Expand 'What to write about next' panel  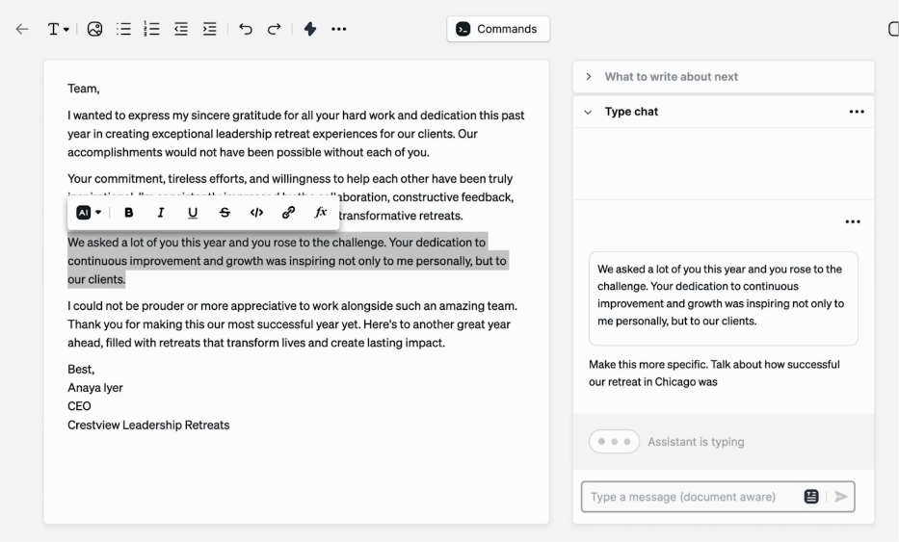click(724, 77)
